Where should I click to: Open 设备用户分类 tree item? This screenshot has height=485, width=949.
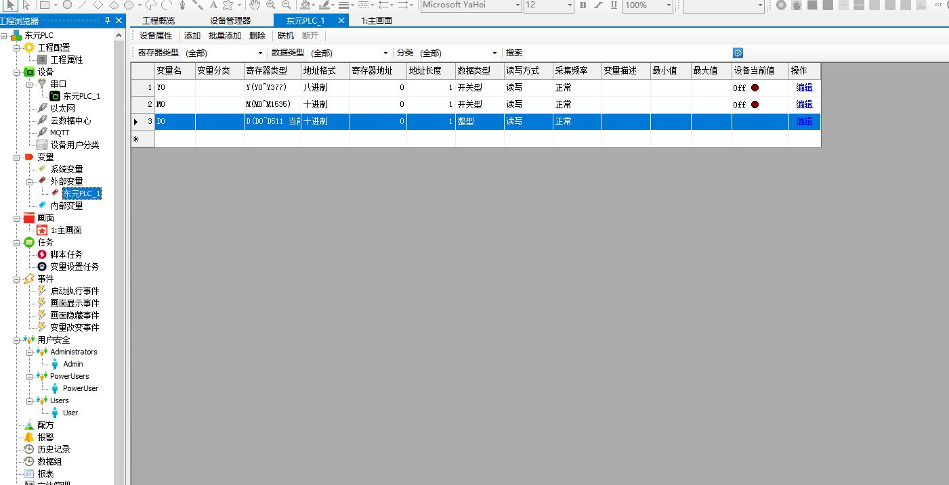pyautogui.click(x=75, y=145)
